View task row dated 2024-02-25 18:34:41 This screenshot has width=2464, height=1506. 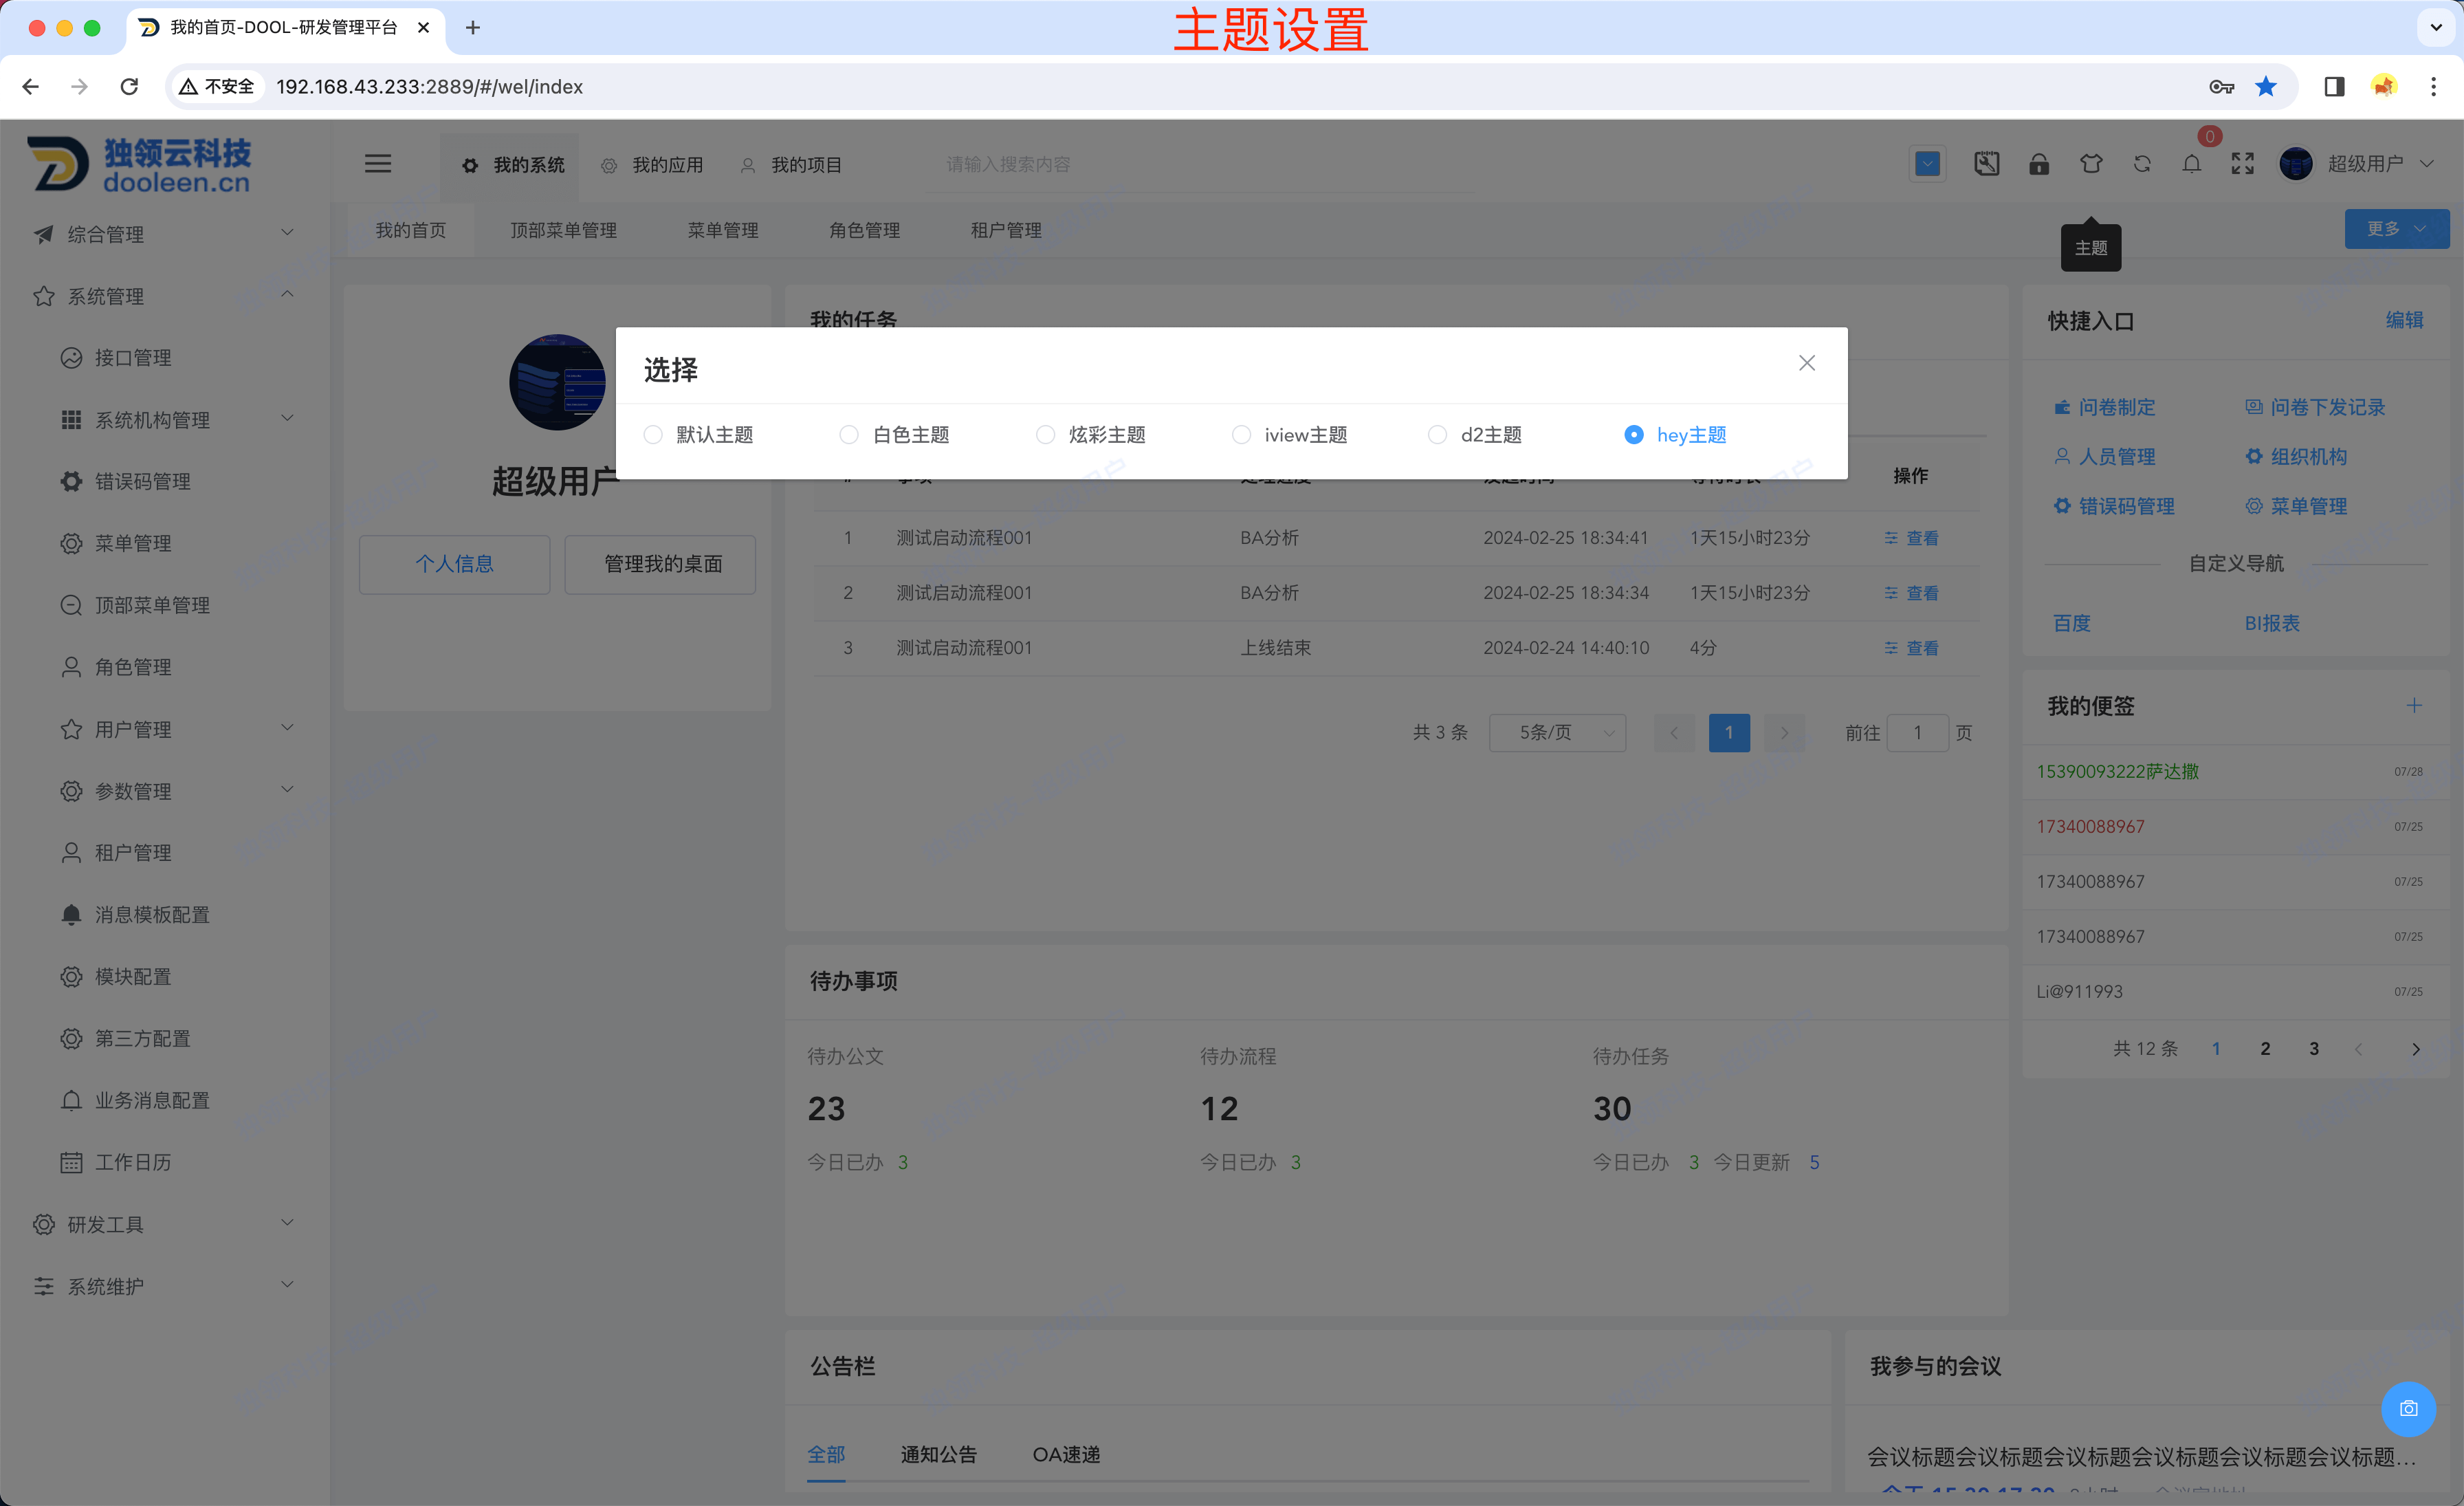tap(1911, 538)
